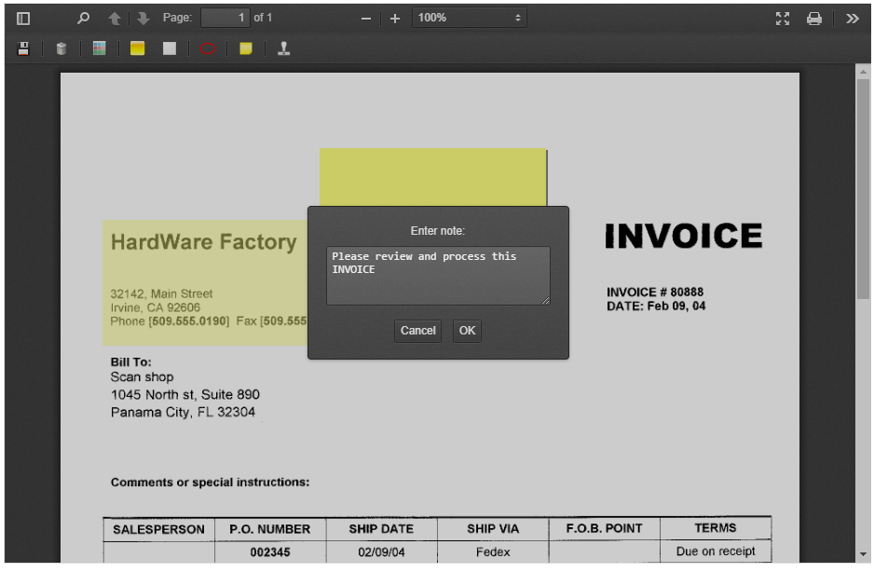Screen dimensions: 874x572
Task: Click the SHIP VIA column header
Action: tap(493, 529)
